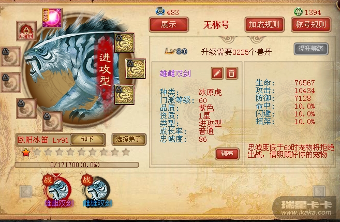Click the middle golden dragon locked slot
Viewport: 340px width, 222px height.
136,69
